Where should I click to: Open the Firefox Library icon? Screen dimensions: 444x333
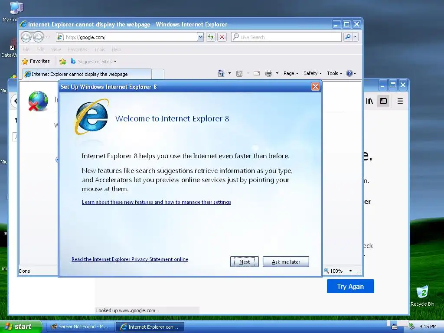[x=369, y=101]
